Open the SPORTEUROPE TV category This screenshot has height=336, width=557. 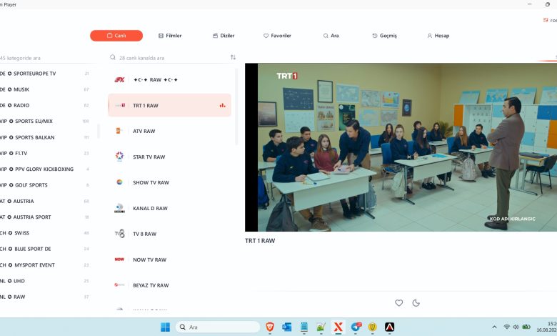point(46,74)
